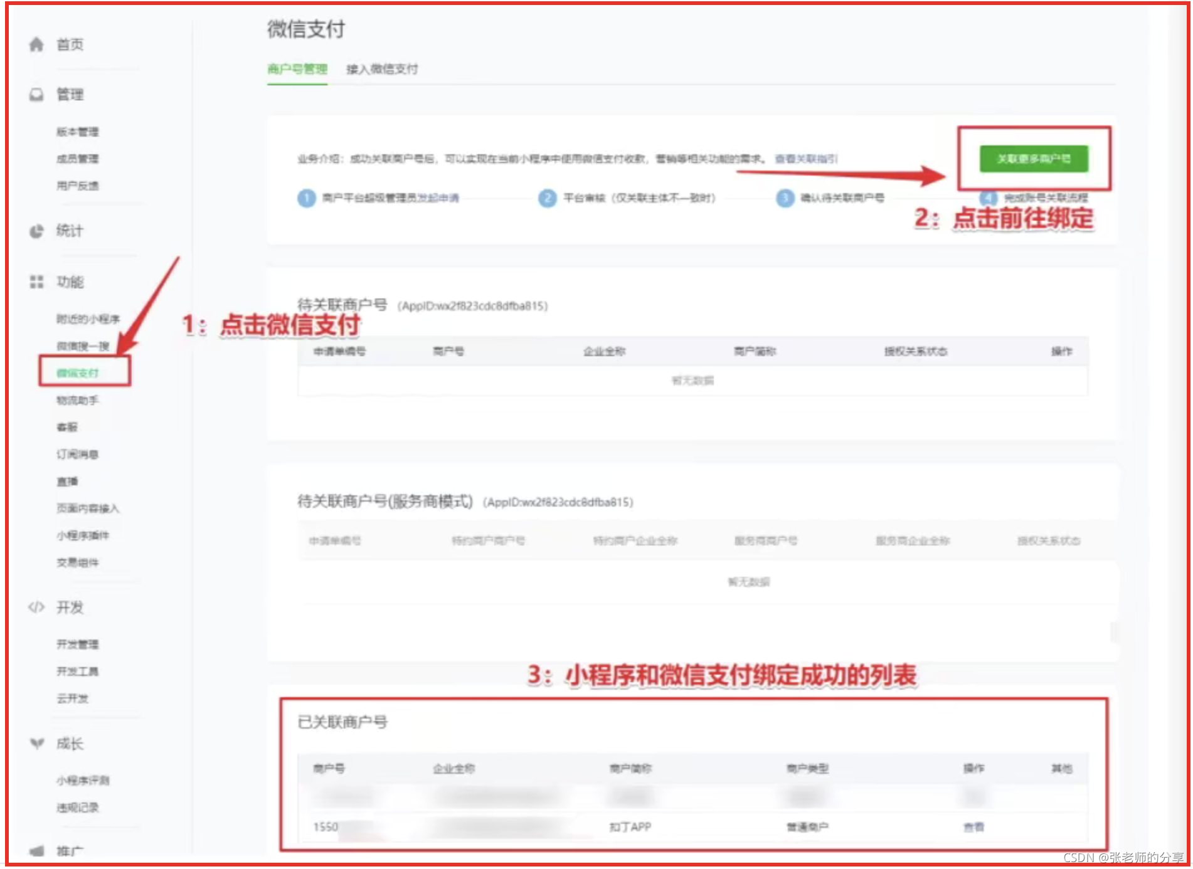Click the 1550 merchant number cell
Image resolution: width=1193 pixels, height=869 pixels.
(x=326, y=827)
